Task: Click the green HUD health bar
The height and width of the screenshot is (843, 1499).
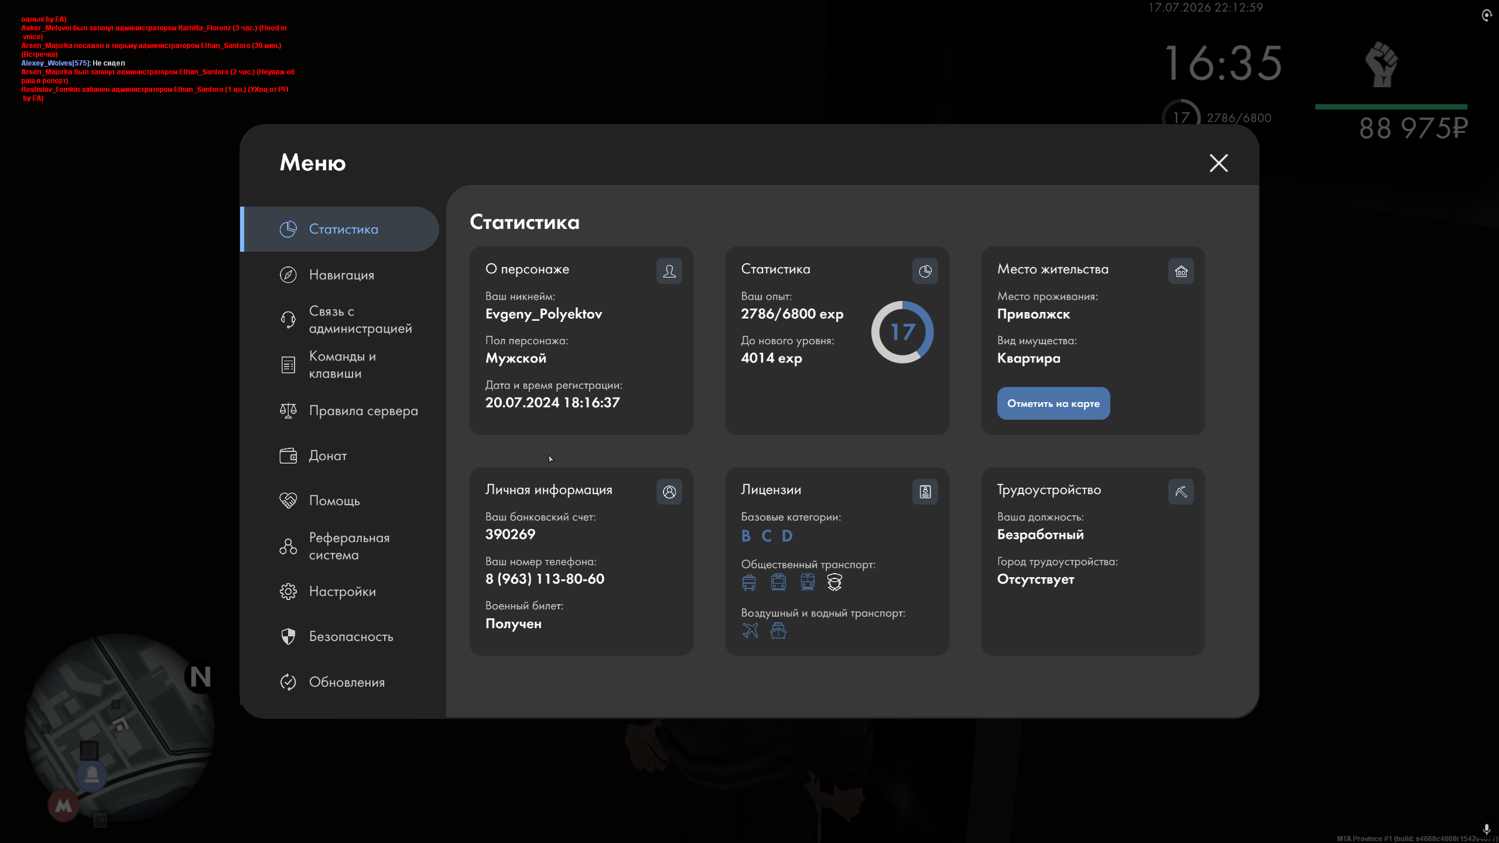Action: pyautogui.click(x=1391, y=107)
